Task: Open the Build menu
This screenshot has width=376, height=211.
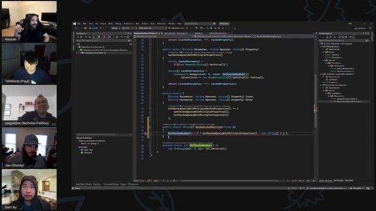Action: [110, 23]
